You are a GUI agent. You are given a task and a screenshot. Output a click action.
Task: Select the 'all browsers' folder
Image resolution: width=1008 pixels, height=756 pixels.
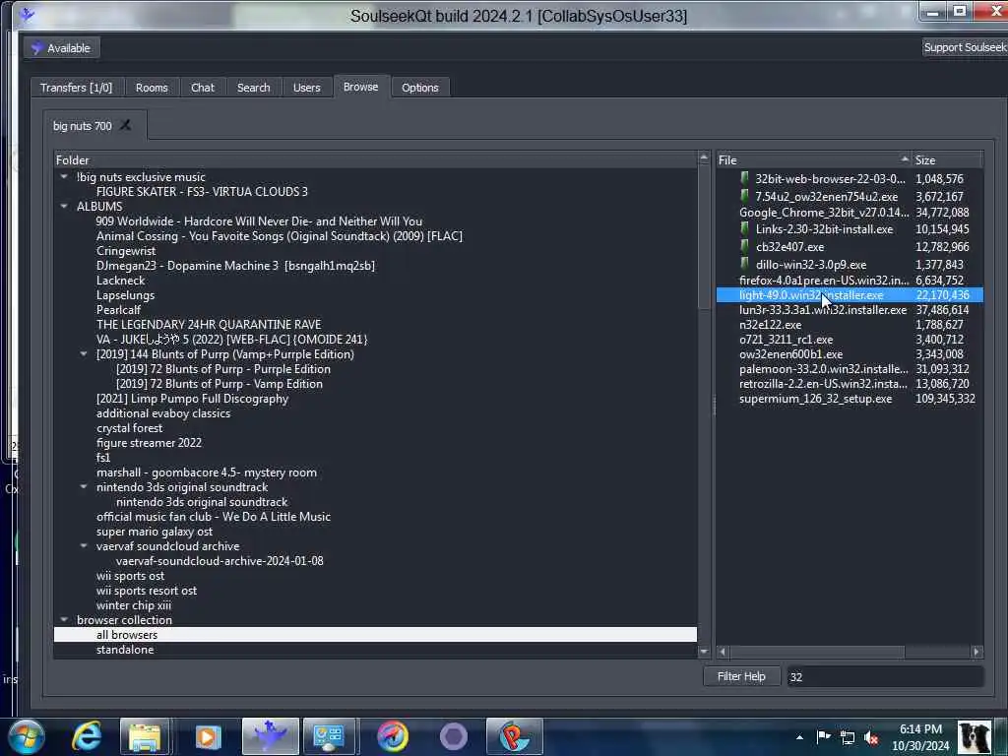pyautogui.click(x=375, y=635)
